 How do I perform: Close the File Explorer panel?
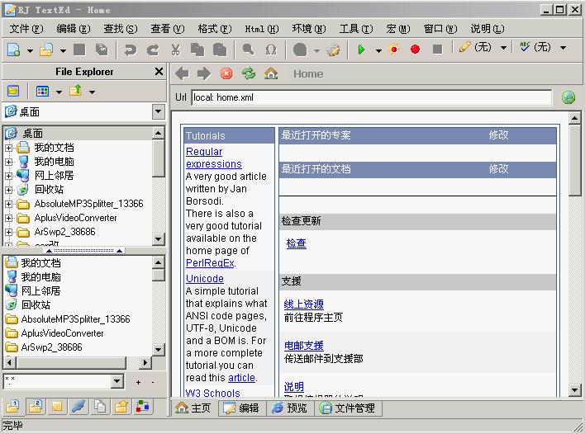159,71
